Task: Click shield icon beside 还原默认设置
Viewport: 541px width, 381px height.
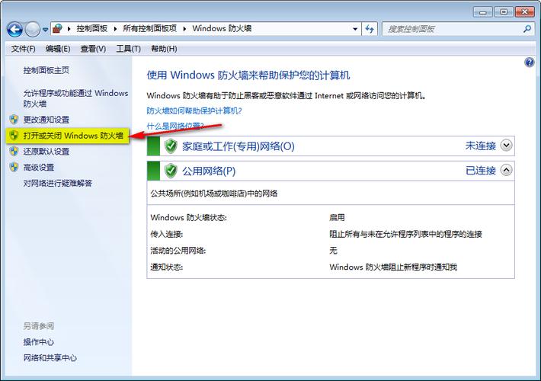Action: (14, 151)
